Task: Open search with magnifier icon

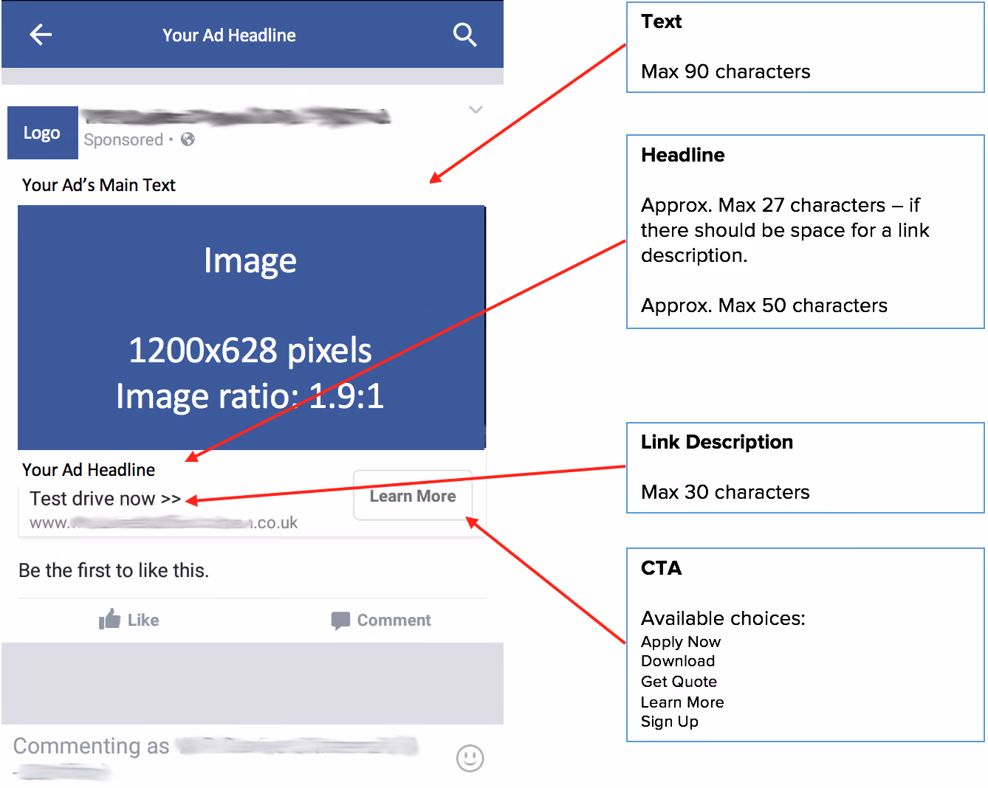Action: pyautogui.click(x=464, y=34)
